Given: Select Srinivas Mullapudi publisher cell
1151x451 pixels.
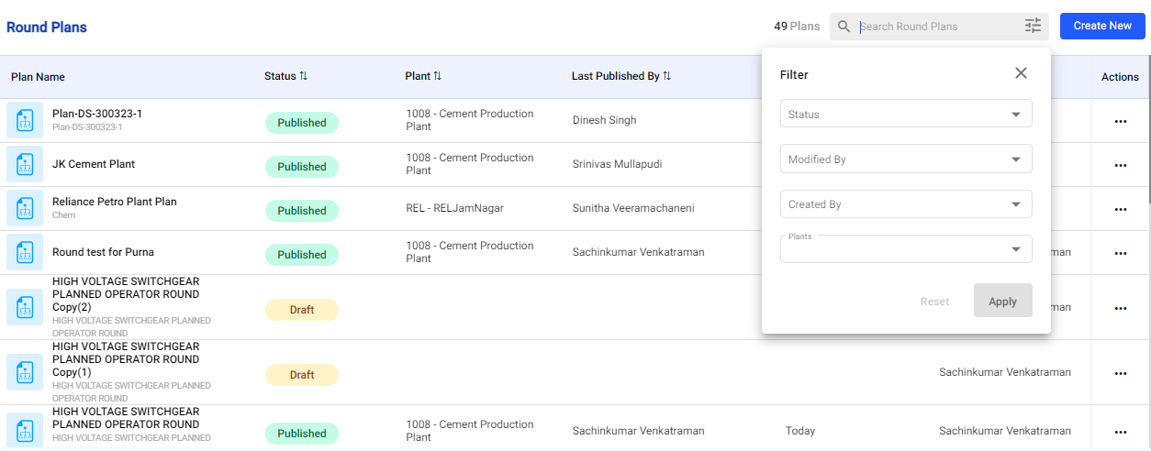Looking at the screenshot, I should (x=617, y=164).
